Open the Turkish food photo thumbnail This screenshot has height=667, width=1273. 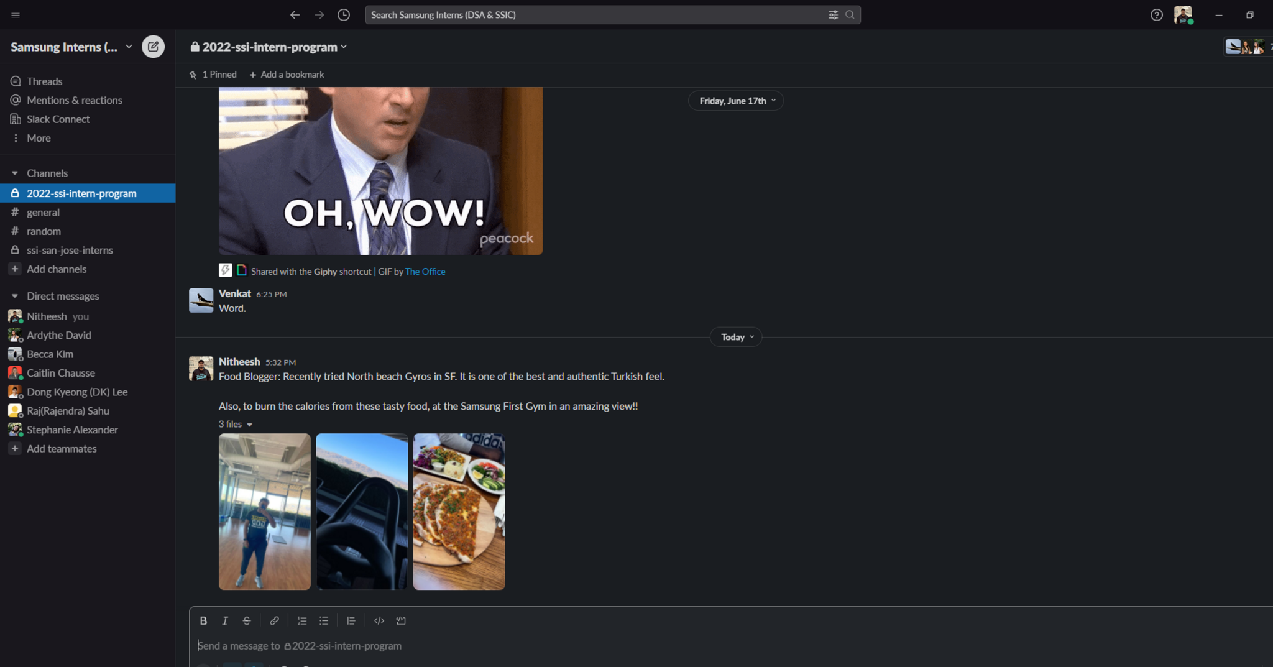coord(459,512)
